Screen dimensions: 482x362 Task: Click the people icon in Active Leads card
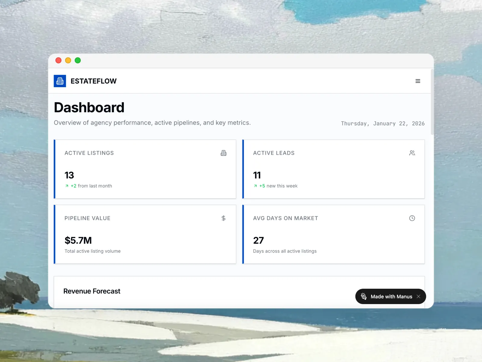click(x=412, y=153)
